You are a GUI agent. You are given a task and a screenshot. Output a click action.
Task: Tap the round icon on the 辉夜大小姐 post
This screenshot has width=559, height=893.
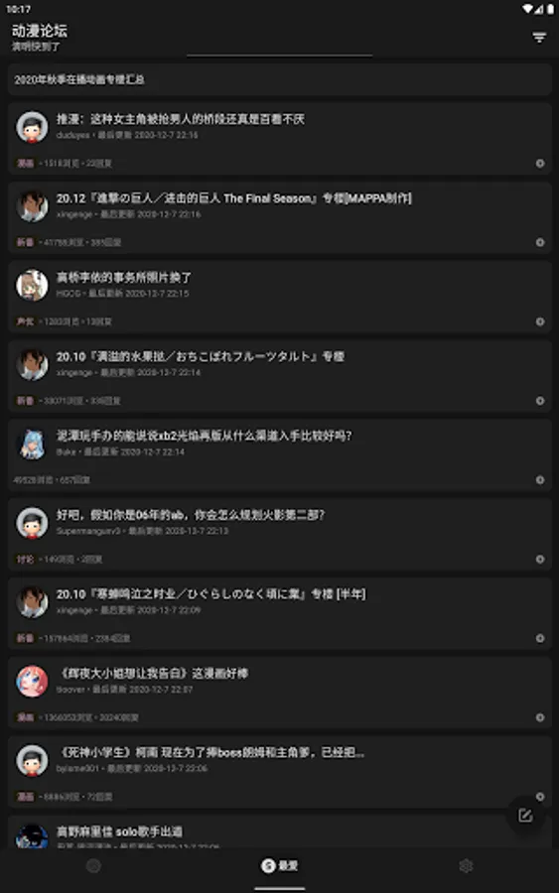pos(539,717)
